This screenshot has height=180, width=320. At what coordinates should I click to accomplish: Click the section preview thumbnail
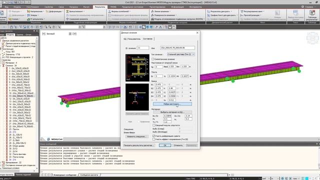[x=137, y=97]
